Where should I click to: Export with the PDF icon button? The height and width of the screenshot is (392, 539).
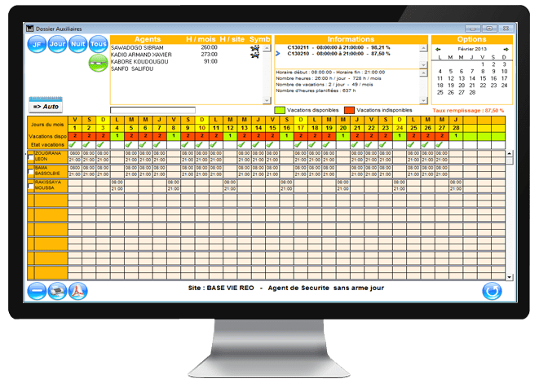click(x=78, y=291)
